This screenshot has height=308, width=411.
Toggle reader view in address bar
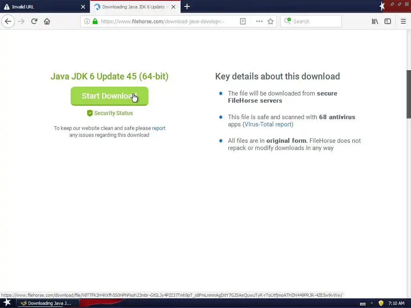tap(243, 22)
